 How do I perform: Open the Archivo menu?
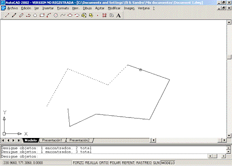coord(13,8)
